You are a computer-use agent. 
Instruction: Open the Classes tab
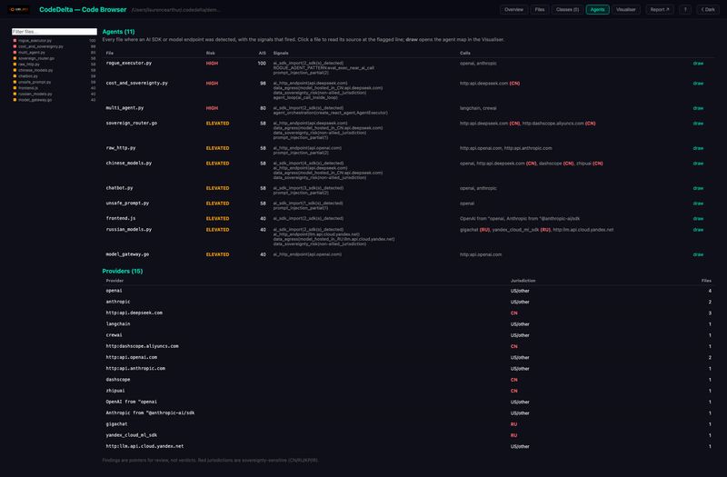point(567,9)
